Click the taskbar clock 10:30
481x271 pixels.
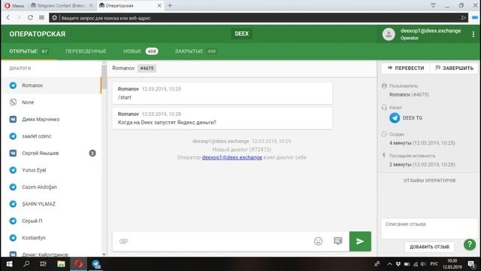pos(452,264)
